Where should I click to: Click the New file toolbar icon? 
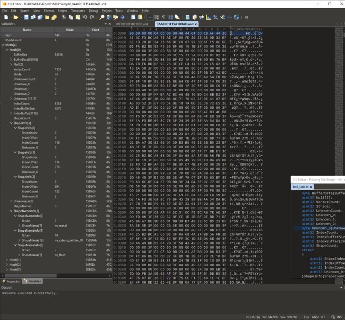click(5, 17)
